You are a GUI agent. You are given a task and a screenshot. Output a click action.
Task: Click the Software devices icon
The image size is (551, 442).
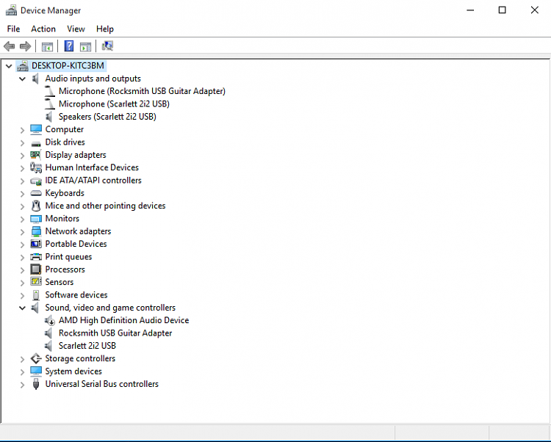36,295
